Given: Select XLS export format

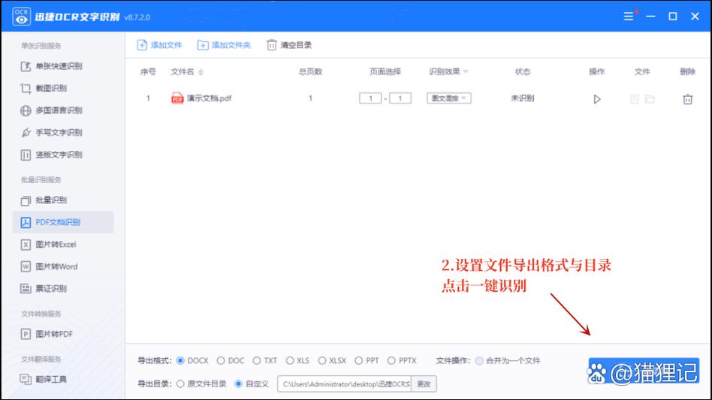Looking at the screenshot, I should click(x=290, y=360).
